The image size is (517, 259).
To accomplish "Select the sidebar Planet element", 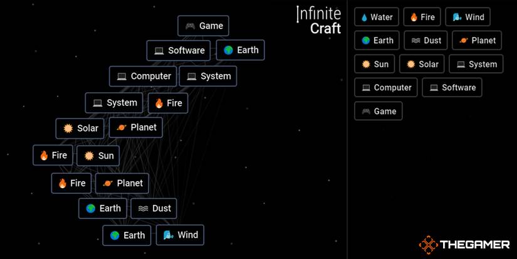I will pos(477,40).
